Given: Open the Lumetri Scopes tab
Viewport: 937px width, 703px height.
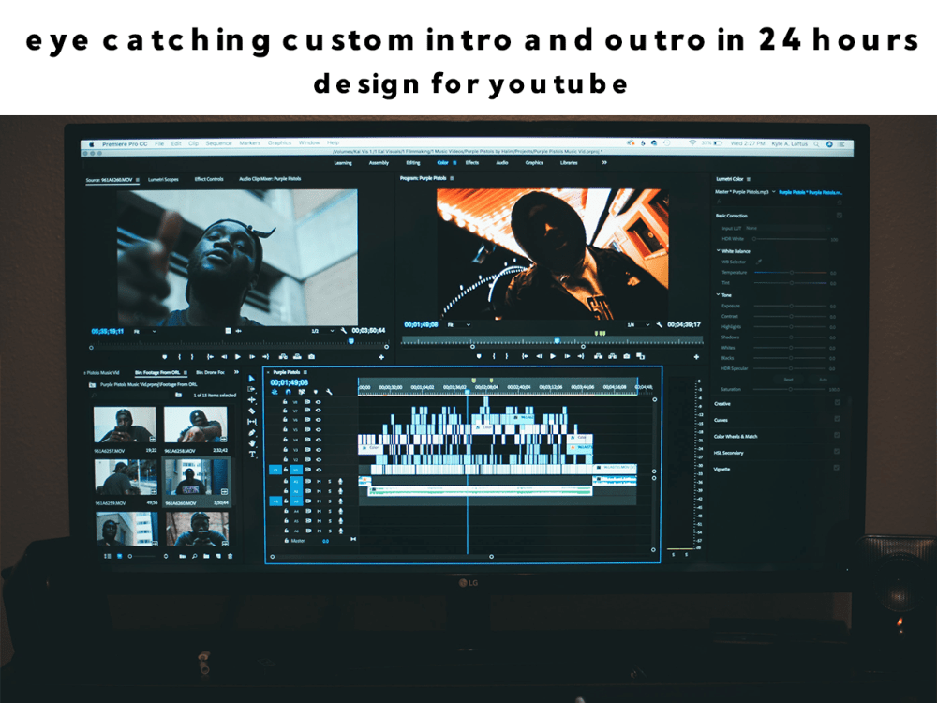Looking at the screenshot, I should point(163,179).
